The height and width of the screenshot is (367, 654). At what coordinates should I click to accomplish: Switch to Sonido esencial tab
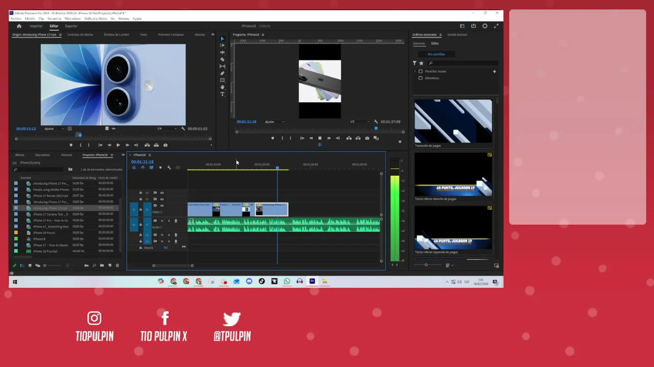(x=457, y=35)
